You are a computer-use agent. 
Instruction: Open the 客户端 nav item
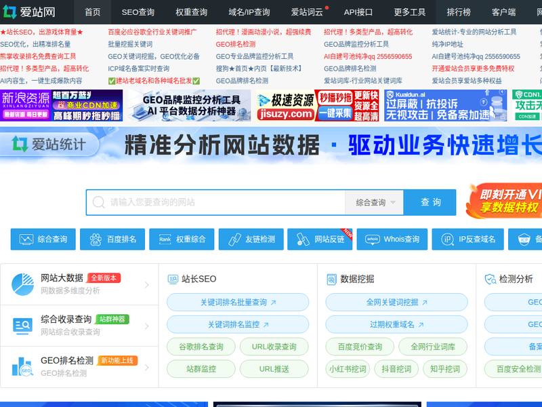pos(503,12)
